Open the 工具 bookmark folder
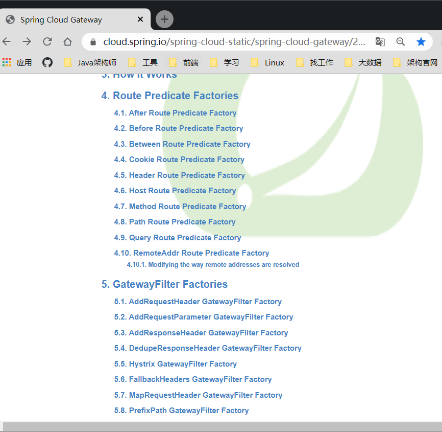The image size is (442, 432). [x=142, y=62]
